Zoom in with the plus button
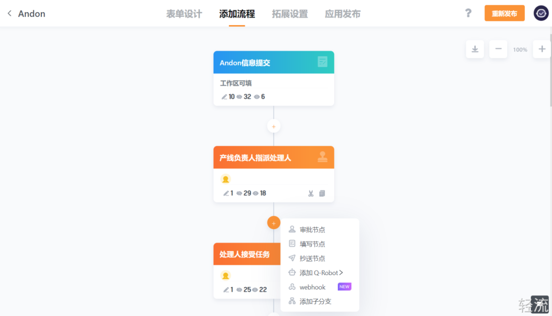This screenshot has height=316, width=552. point(542,49)
